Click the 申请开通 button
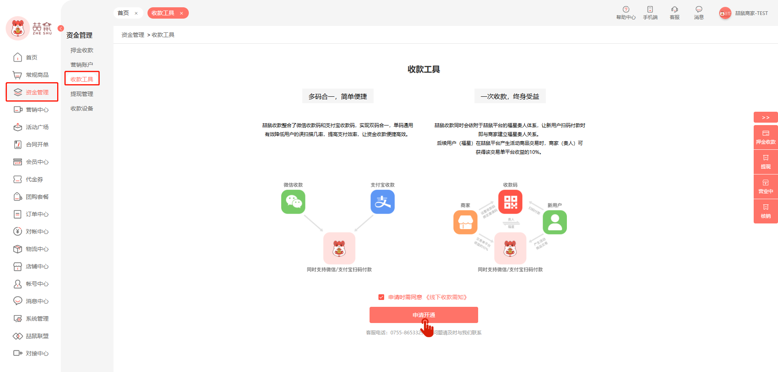778x372 pixels. coord(424,315)
